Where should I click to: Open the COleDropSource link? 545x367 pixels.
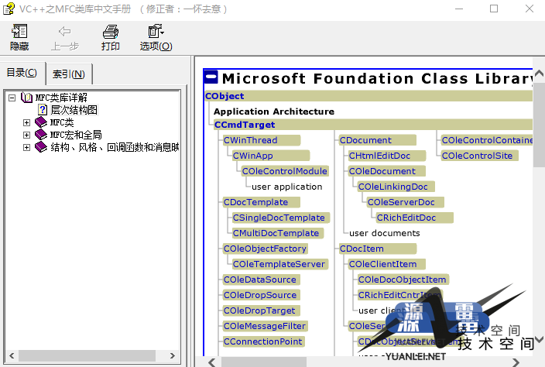click(260, 295)
